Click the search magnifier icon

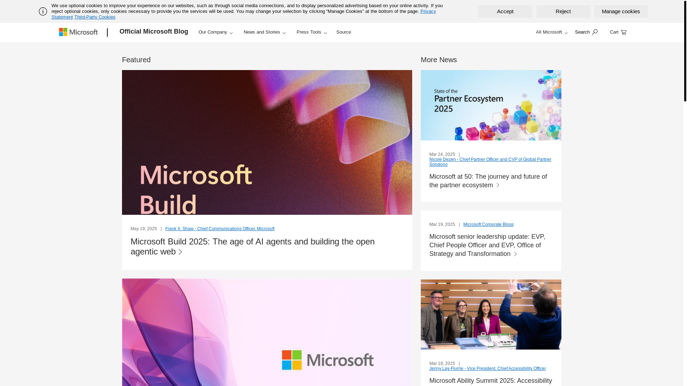594,32
